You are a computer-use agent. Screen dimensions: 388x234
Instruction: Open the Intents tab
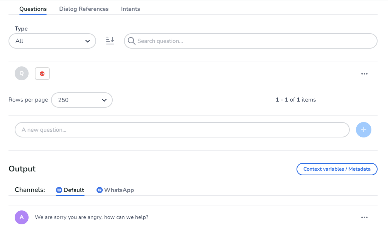tap(130, 9)
